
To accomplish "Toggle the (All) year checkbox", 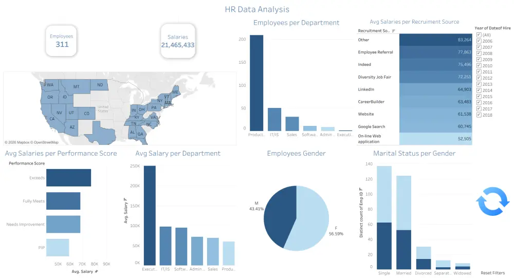I will pos(479,35).
